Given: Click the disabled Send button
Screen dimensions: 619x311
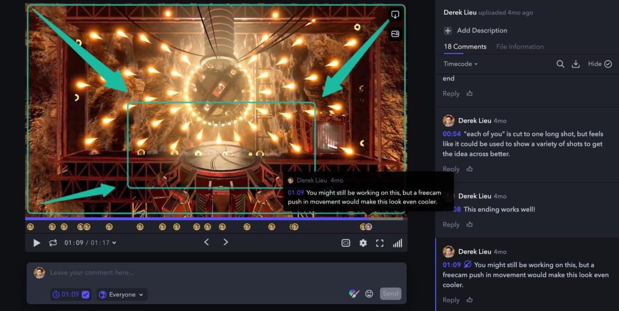Looking at the screenshot, I should [391, 294].
